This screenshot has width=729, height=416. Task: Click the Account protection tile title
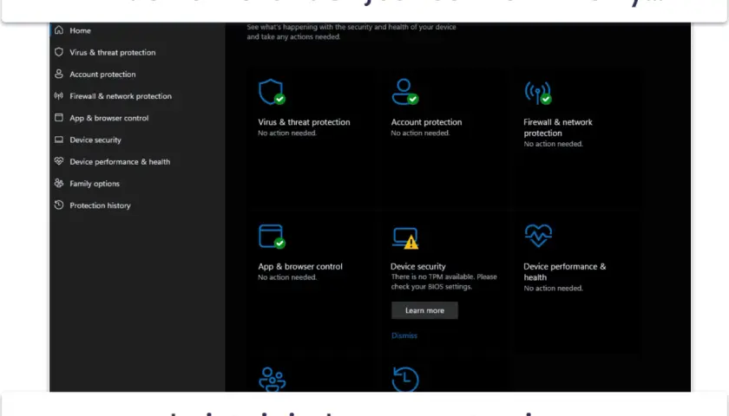click(x=426, y=121)
